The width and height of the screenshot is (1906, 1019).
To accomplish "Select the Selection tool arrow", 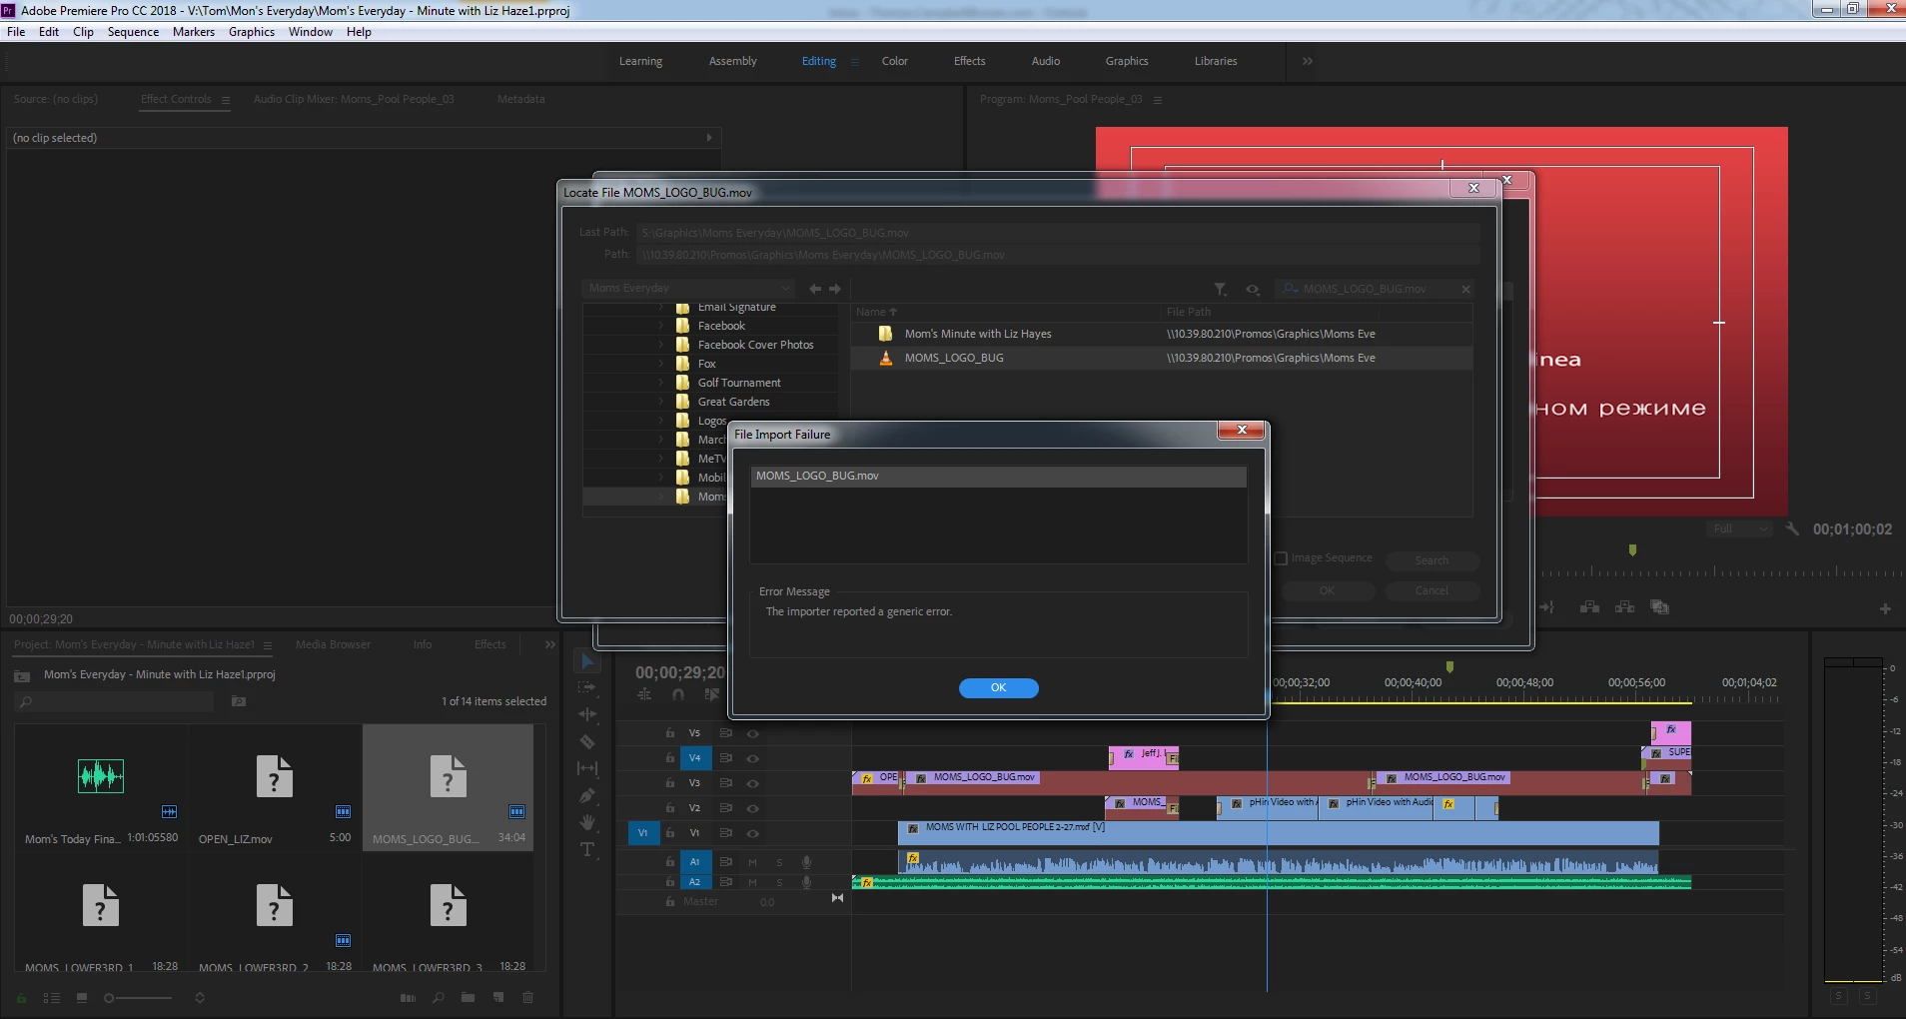I will click(x=587, y=661).
